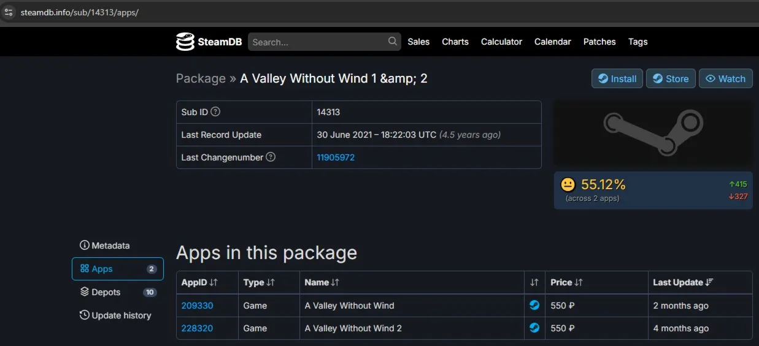Switch to the Metadata tab
759x346 pixels.
click(118, 246)
